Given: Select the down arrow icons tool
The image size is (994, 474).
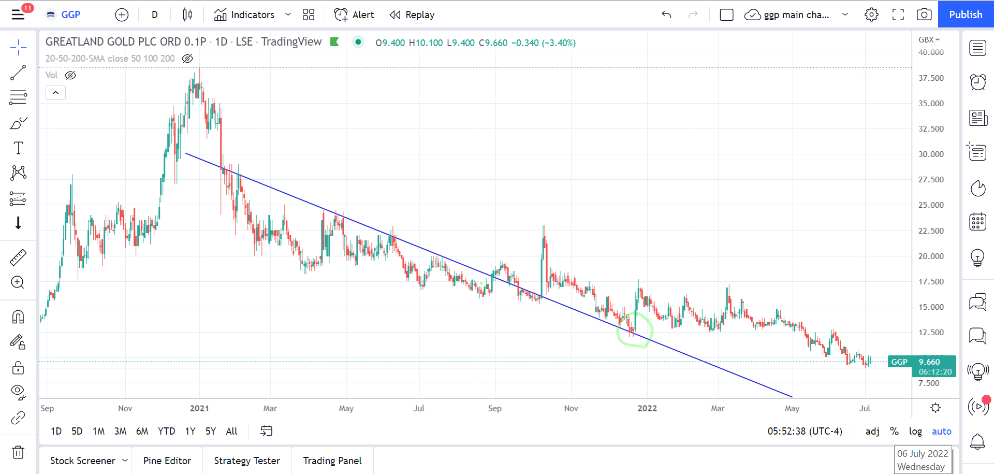Looking at the screenshot, I should click(18, 223).
